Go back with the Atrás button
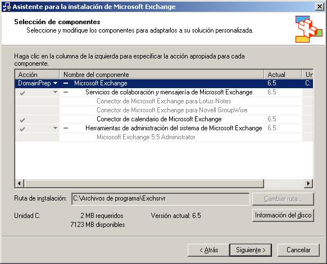This screenshot has width=327, height=264. [x=208, y=250]
